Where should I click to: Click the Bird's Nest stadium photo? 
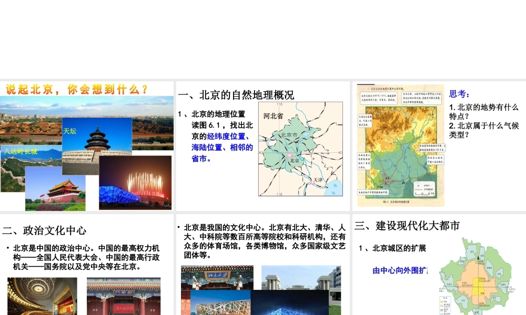220,302
